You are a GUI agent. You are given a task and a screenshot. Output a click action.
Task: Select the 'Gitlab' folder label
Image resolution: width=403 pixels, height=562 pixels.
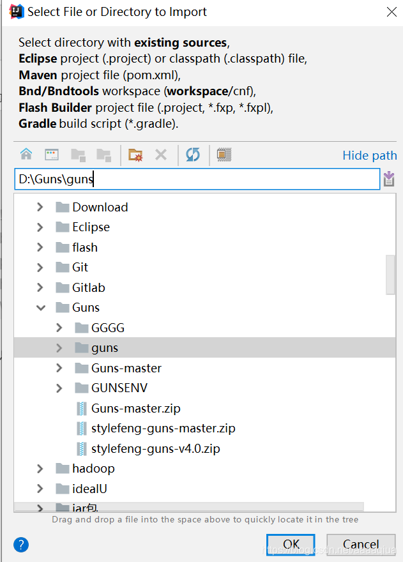coord(89,287)
